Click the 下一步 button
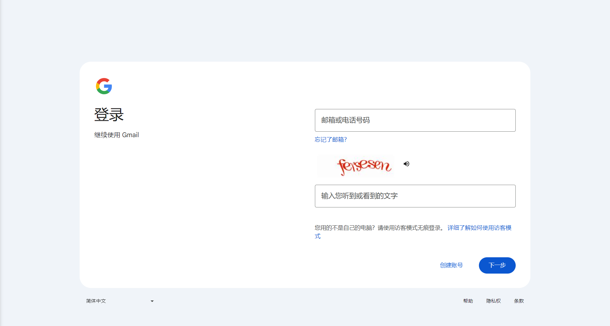 coord(497,265)
